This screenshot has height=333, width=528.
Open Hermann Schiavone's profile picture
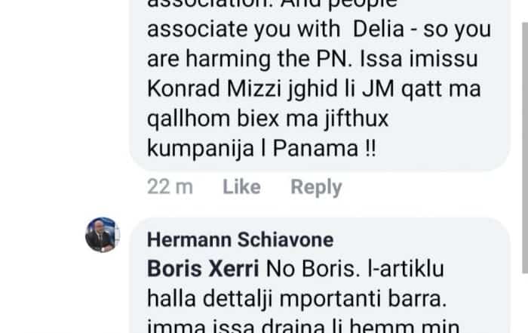103,235
